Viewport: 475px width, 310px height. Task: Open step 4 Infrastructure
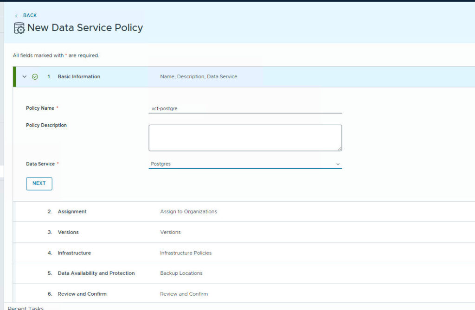click(74, 253)
